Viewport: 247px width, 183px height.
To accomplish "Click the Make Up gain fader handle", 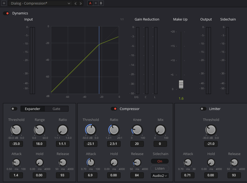I will pyautogui.click(x=181, y=84).
